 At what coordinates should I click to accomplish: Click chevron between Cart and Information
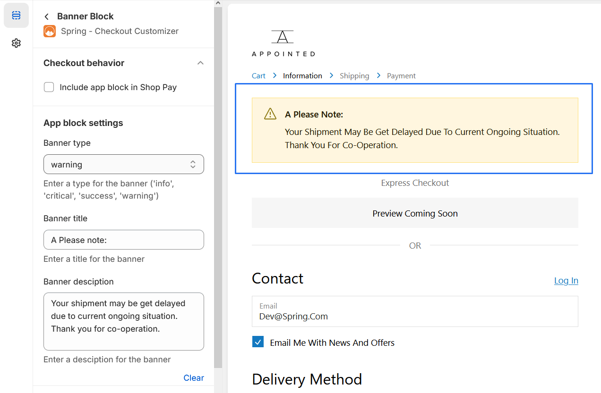pyautogui.click(x=275, y=75)
